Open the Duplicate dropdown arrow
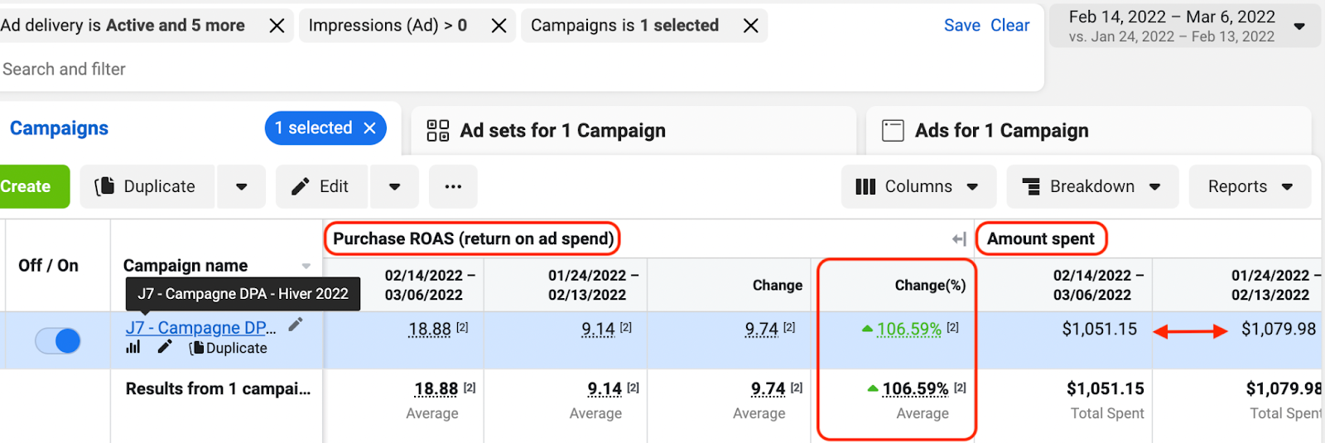 pos(241,186)
